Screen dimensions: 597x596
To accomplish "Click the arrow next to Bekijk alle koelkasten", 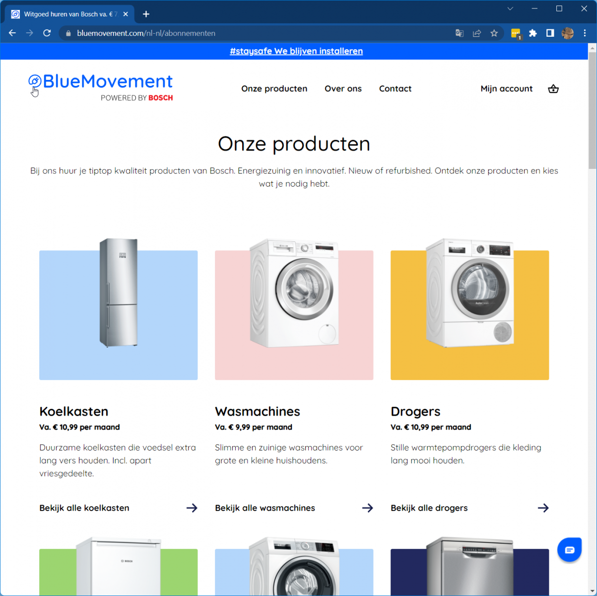I will click(x=192, y=508).
